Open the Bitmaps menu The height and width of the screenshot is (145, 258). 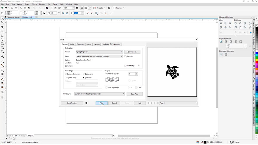pos(42,4)
